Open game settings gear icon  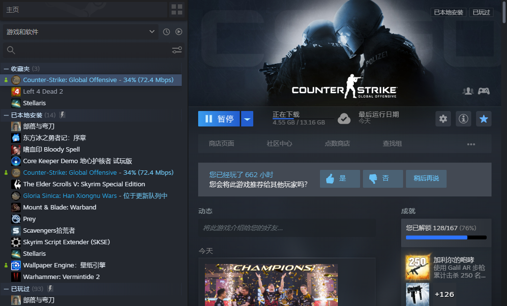pyautogui.click(x=443, y=119)
